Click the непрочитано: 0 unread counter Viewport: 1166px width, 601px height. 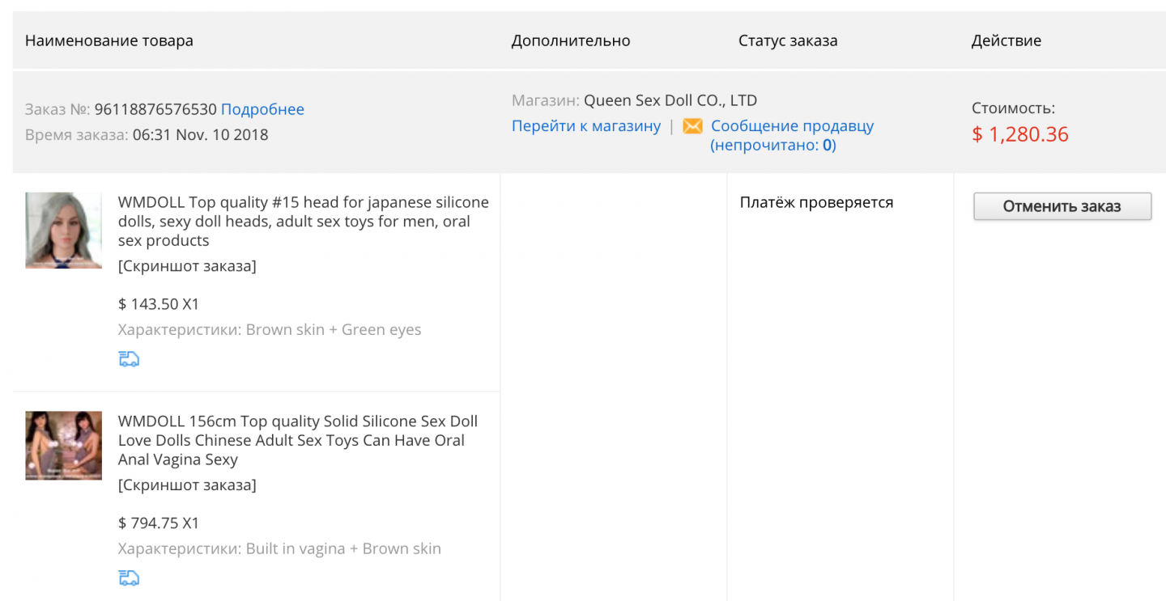[773, 146]
